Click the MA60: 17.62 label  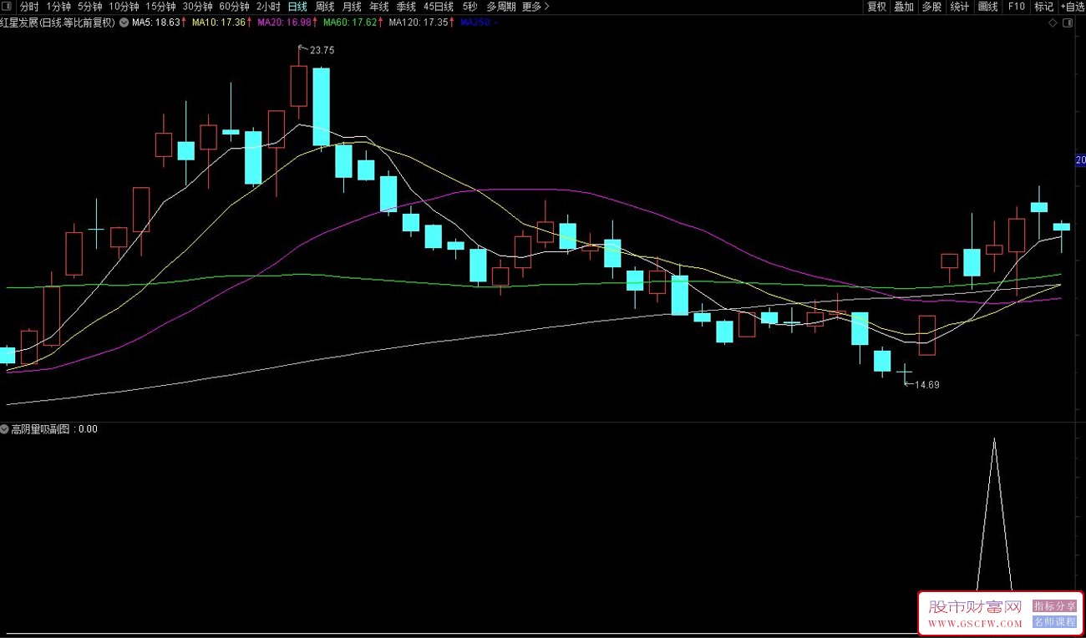351,23
